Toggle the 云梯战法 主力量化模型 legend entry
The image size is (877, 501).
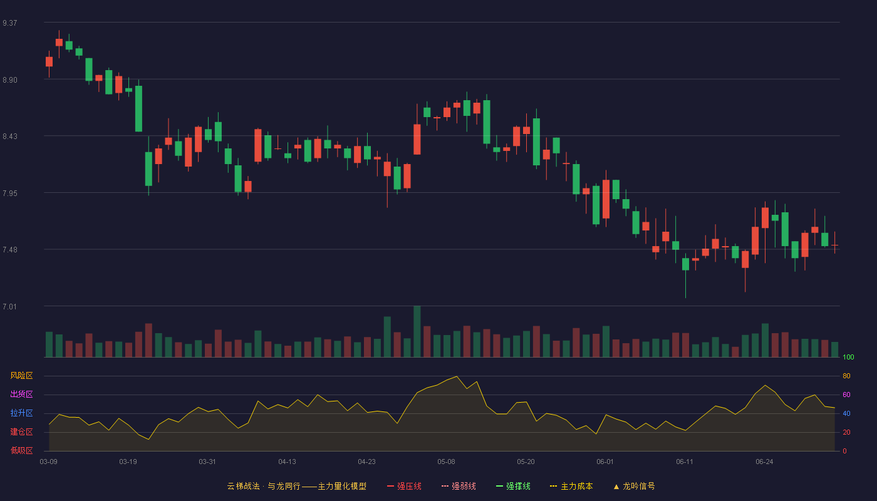click(296, 486)
